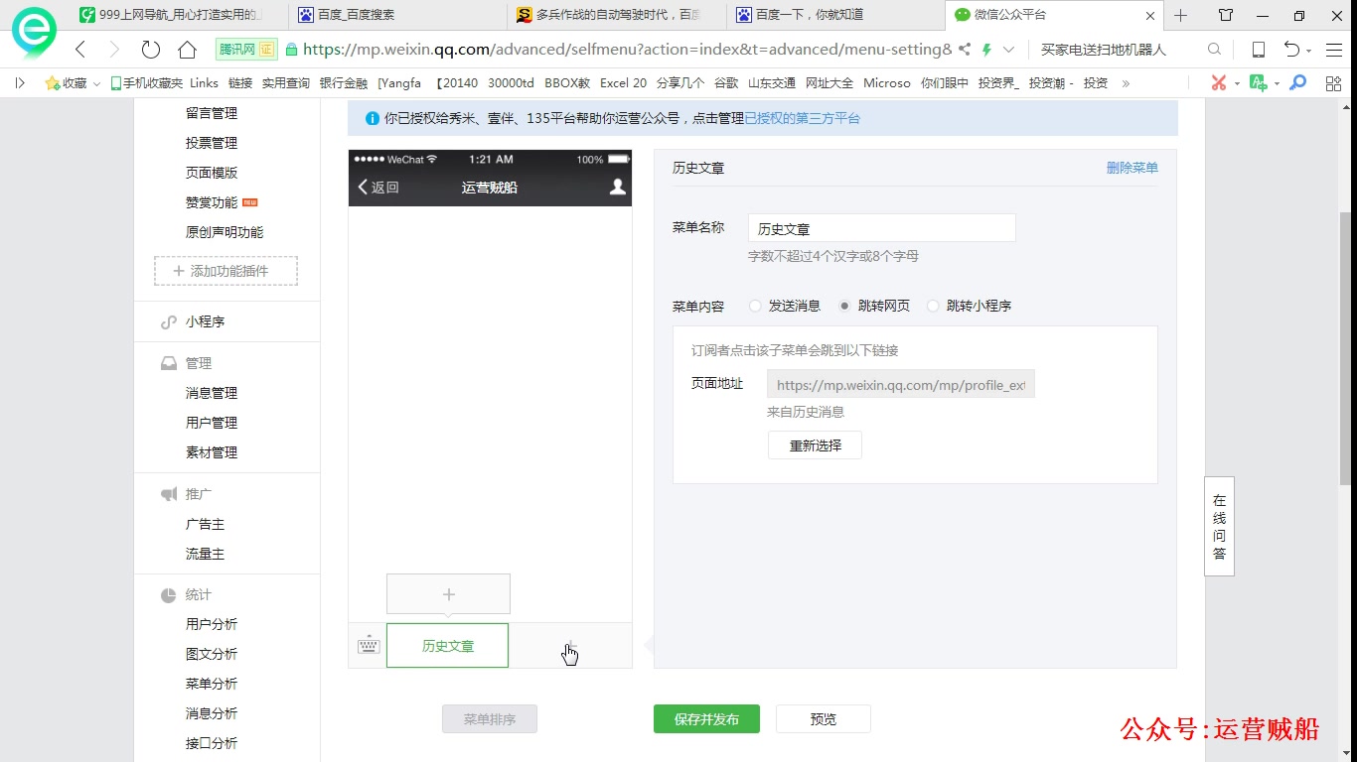Click the blue magnifier extension icon
Screen dimensions: 1357x762
point(1297,83)
